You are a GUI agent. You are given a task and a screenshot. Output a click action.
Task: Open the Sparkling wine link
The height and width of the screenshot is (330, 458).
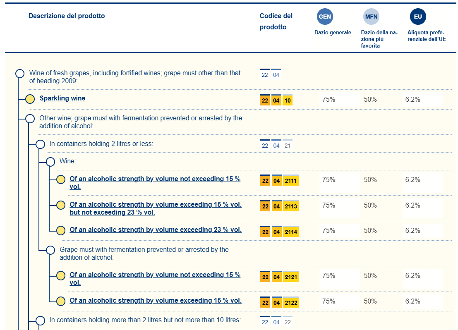tap(62, 98)
